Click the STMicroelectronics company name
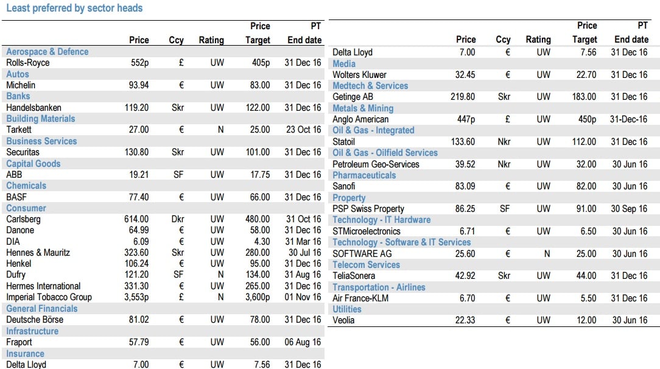This screenshot has height=369, width=660. pyautogui.click(x=366, y=231)
